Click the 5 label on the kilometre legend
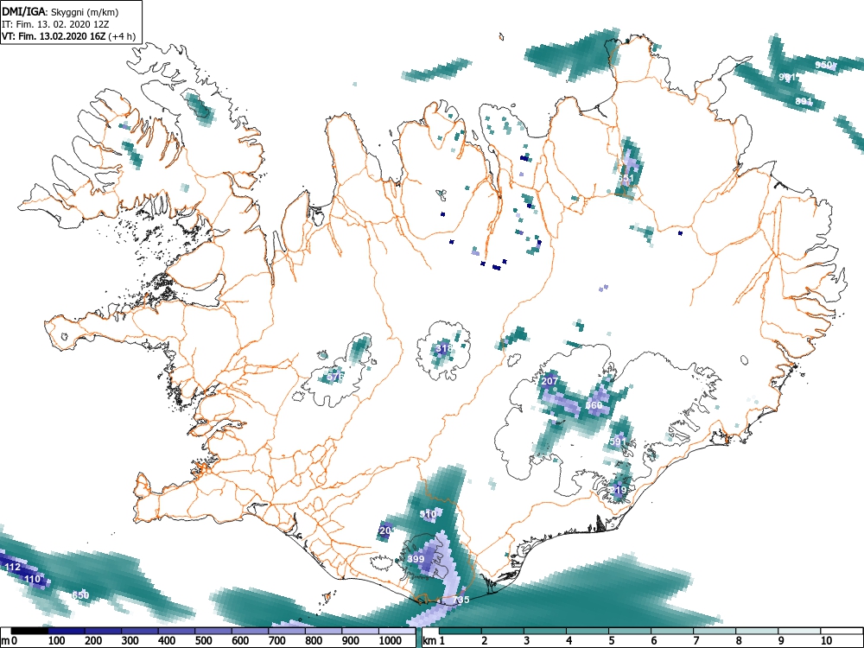 pos(612,640)
